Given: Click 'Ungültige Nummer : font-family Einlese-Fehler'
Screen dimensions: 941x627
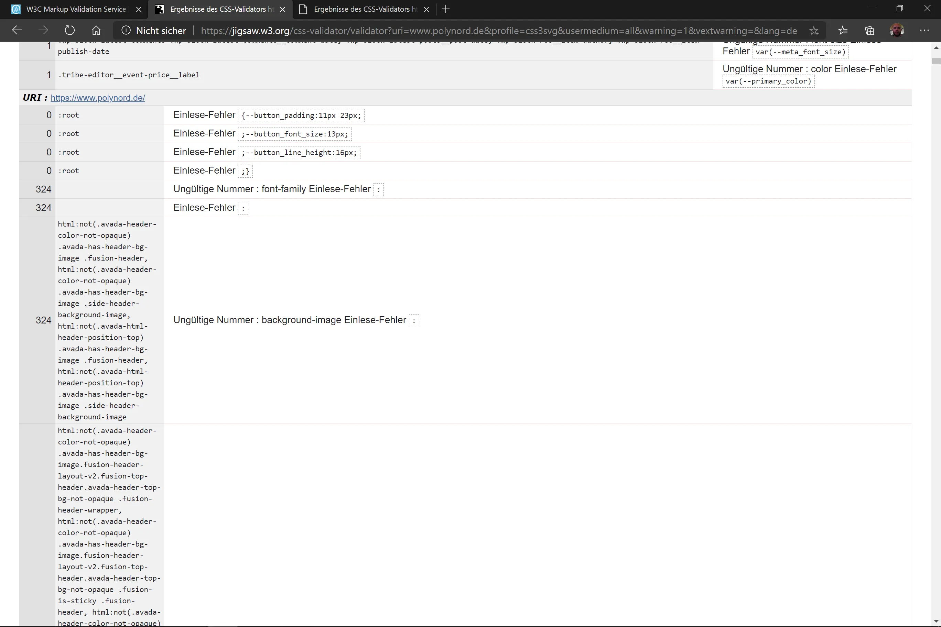Looking at the screenshot, I should click(x=272, y=189).
